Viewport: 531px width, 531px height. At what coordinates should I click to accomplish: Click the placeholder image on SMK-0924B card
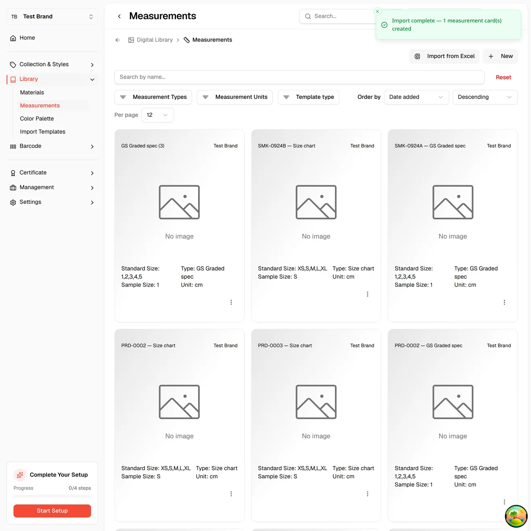click(316, 202)
